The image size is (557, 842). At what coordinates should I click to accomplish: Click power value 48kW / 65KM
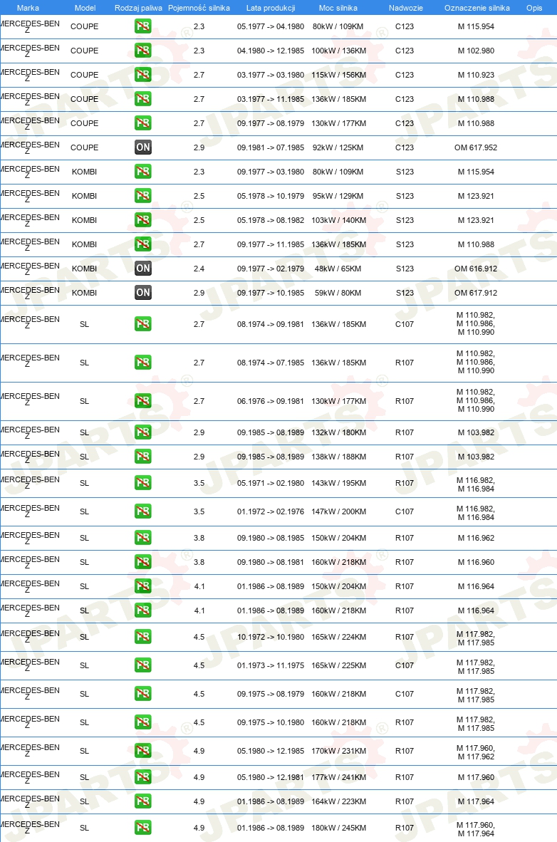click(338, 269)
